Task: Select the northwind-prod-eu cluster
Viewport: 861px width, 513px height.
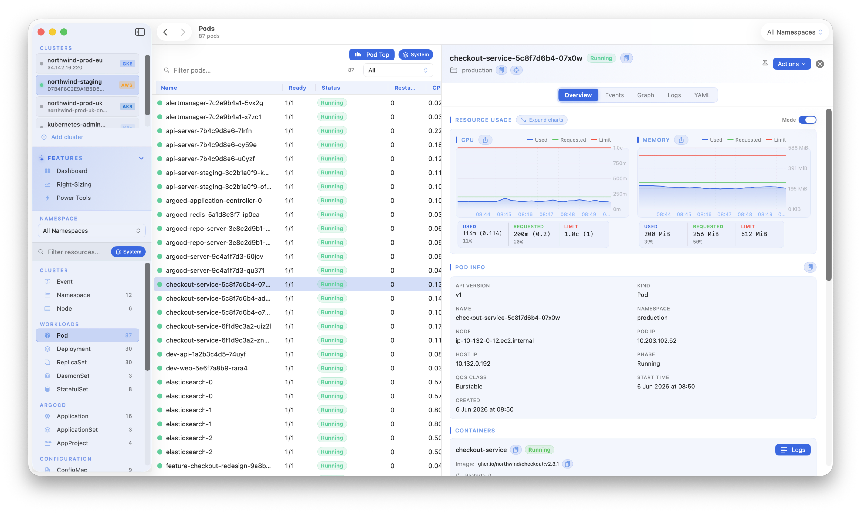Action: pos(87,64)
